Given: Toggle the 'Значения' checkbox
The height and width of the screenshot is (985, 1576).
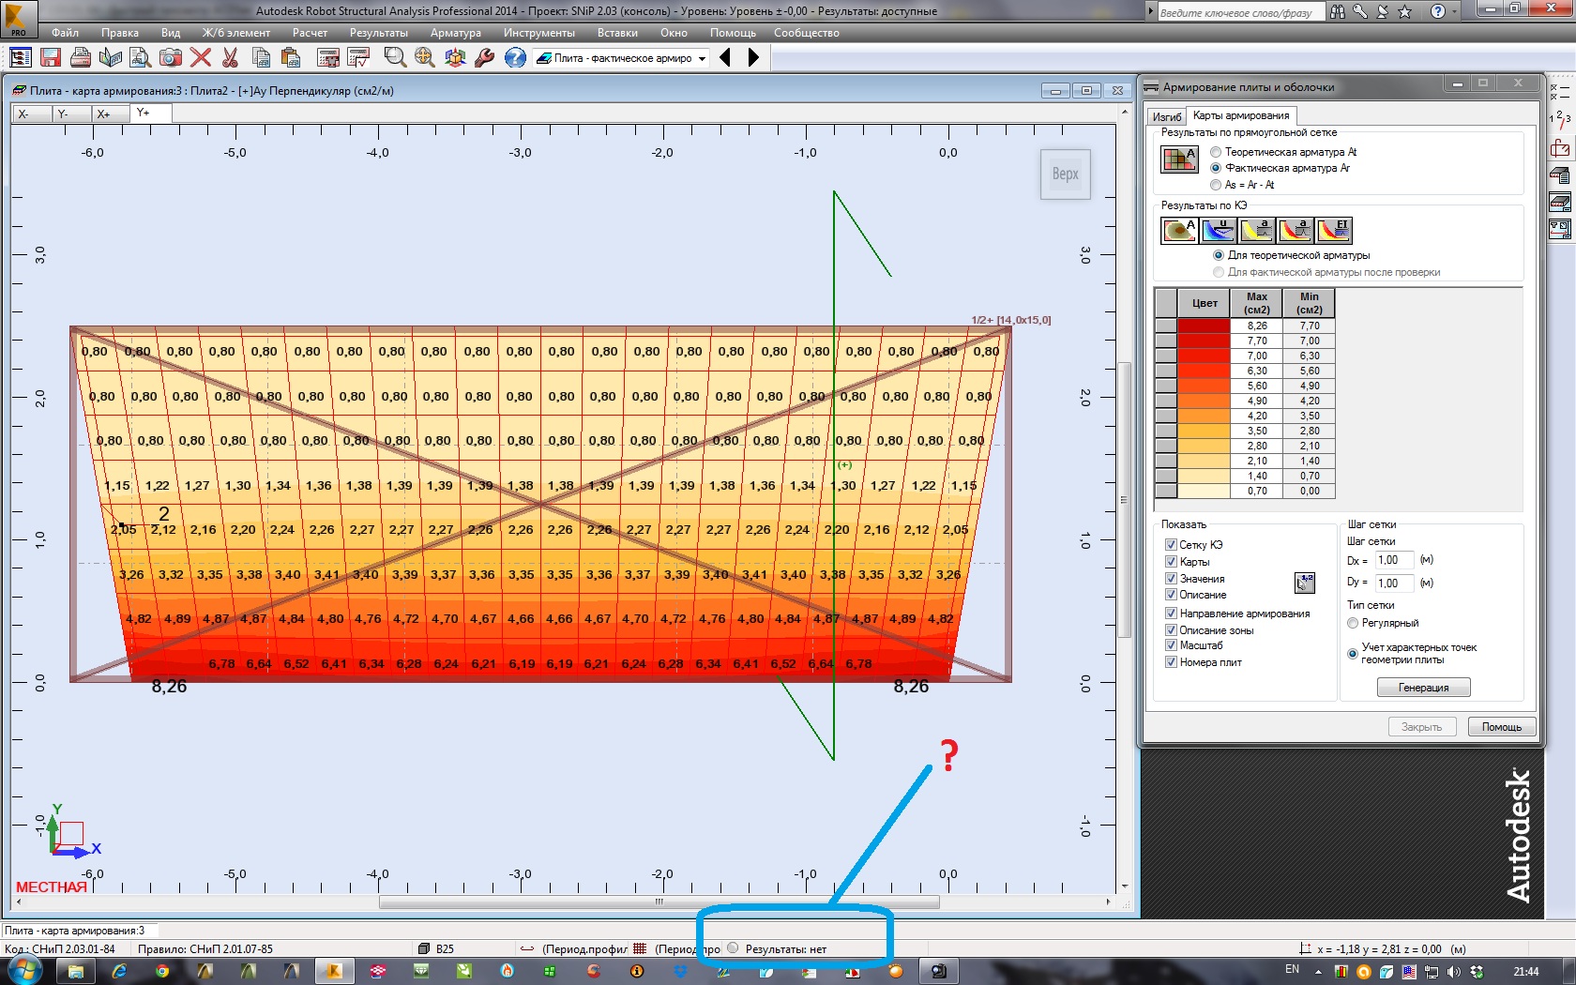Looking at the screenshot, I should (1171, 579).
